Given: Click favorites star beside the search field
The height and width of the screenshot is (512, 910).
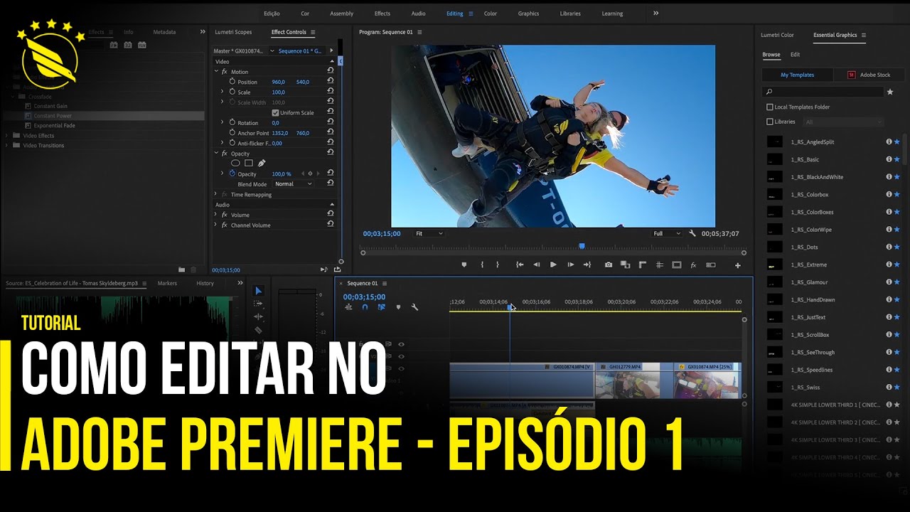Looking at the screenshot, I should coord(890,92).
